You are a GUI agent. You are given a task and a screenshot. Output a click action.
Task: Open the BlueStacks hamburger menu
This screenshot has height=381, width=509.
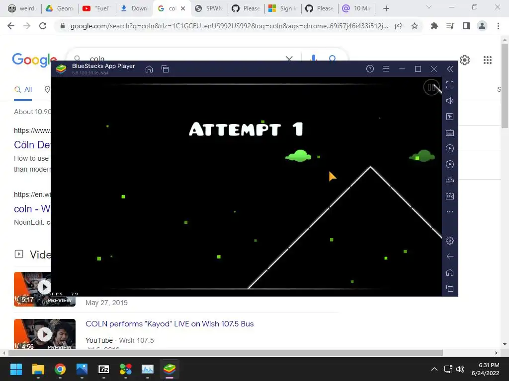coord(386,68)
